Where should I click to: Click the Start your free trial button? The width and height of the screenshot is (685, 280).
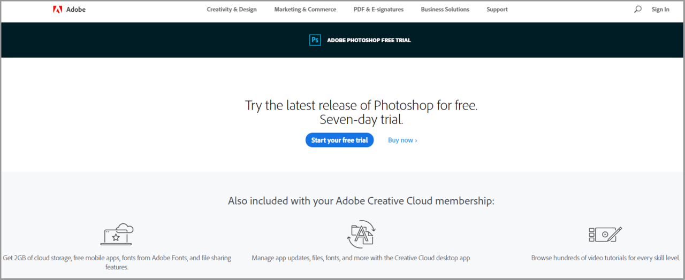pyautogui.click(x=340, y=140)
